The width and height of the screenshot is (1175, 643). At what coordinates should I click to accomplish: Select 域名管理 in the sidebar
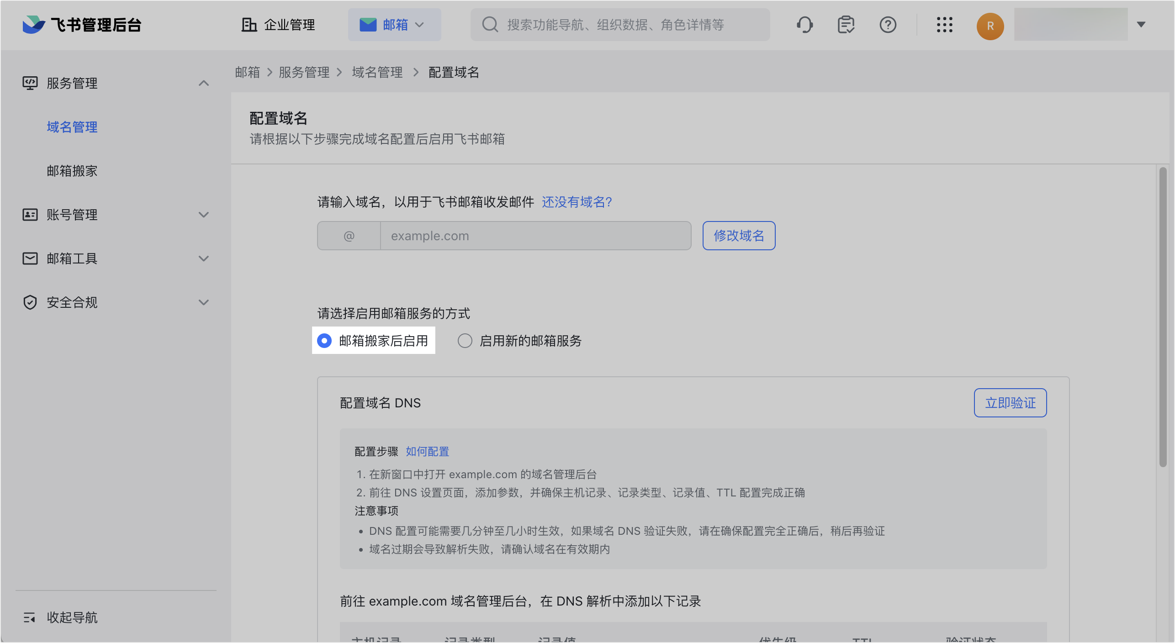(72, 127)
